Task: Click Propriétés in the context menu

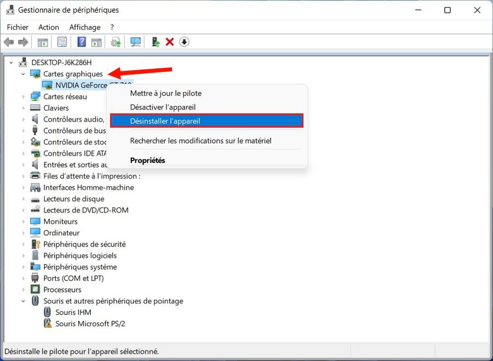Action: click(147, 161)
